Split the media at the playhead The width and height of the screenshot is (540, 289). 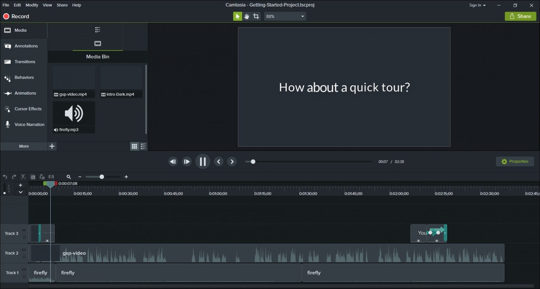pos(51,176)
